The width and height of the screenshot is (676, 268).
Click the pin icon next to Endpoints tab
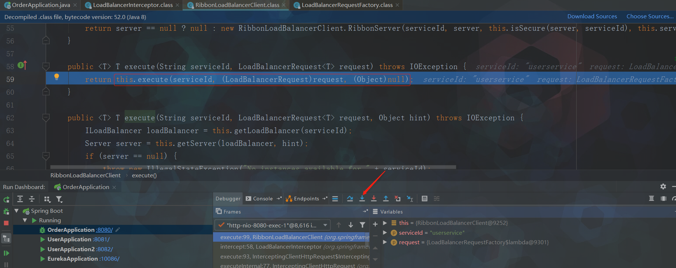pyautogui.click(x=325, y=199)
